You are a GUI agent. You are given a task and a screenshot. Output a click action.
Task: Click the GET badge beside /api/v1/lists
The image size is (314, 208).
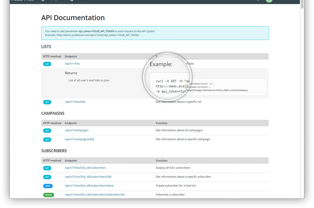[x=47, y=64]
